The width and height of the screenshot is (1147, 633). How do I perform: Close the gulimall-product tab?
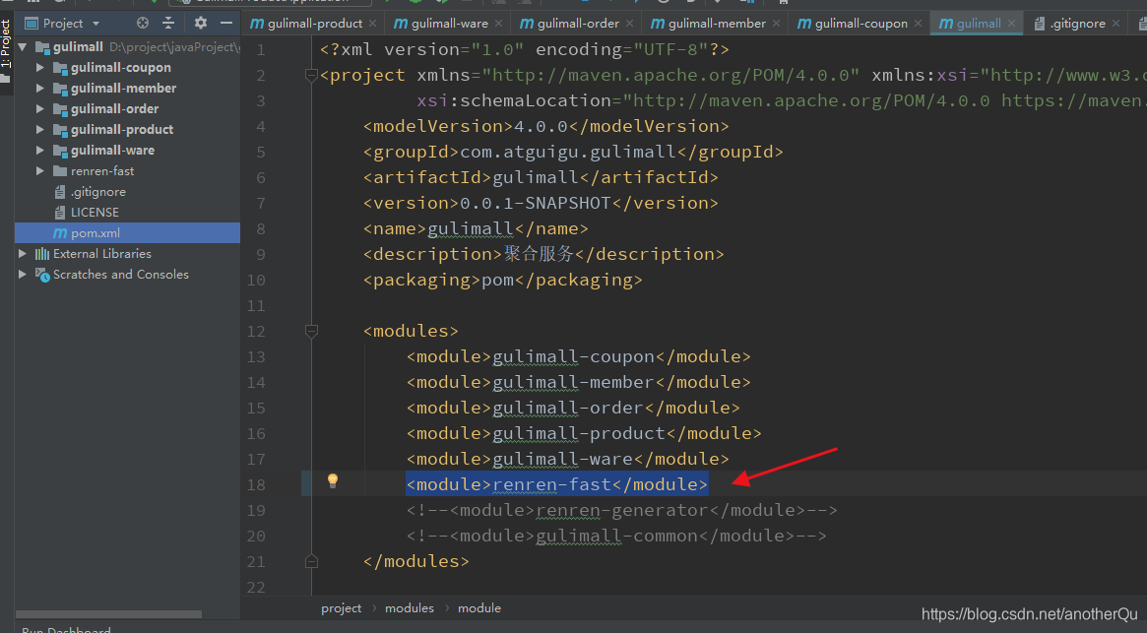[x=372, y=24]
